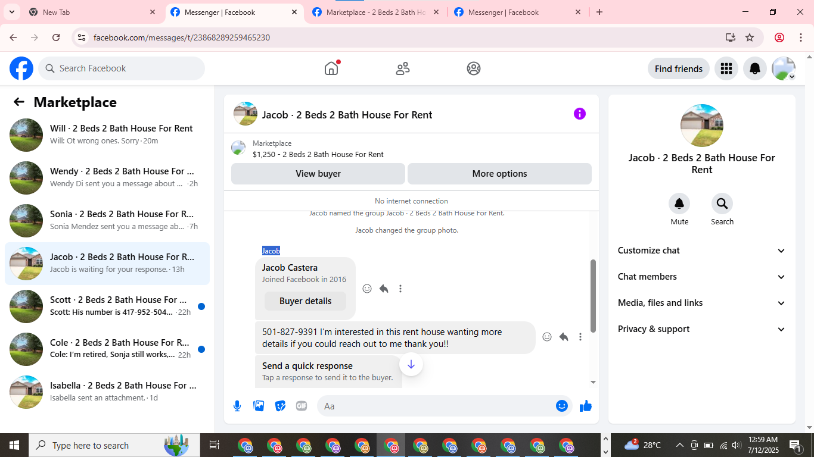Go back using the Marketplace arrow
Image resolution: width=814 pixels, height=457 pixels.
coord(19,102)
